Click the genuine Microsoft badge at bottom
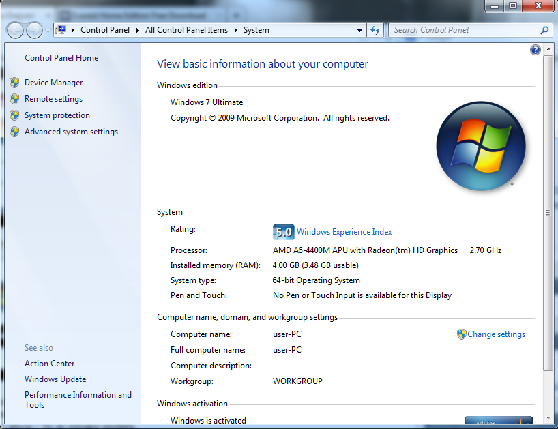The image size is (558, 429). [499, 420]
